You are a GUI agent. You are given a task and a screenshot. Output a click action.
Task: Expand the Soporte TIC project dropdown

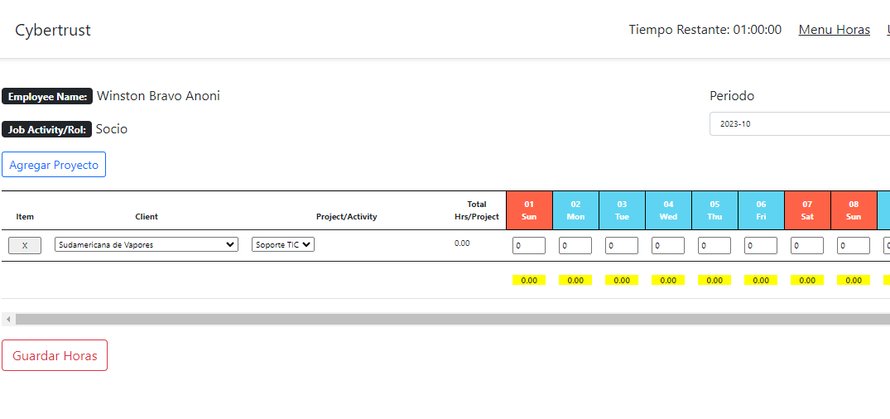pyautogui.click(x=283, y=245)
